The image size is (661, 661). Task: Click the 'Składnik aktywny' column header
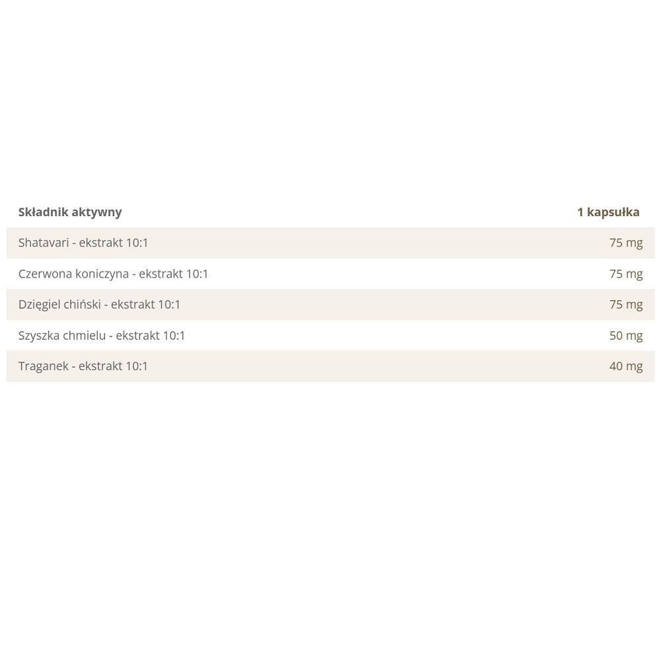coord(70,212)
